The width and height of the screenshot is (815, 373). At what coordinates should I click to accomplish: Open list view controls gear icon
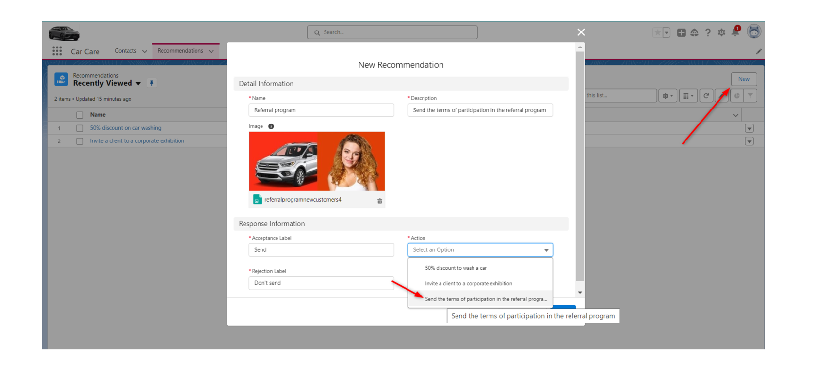(x=668, y=96)
